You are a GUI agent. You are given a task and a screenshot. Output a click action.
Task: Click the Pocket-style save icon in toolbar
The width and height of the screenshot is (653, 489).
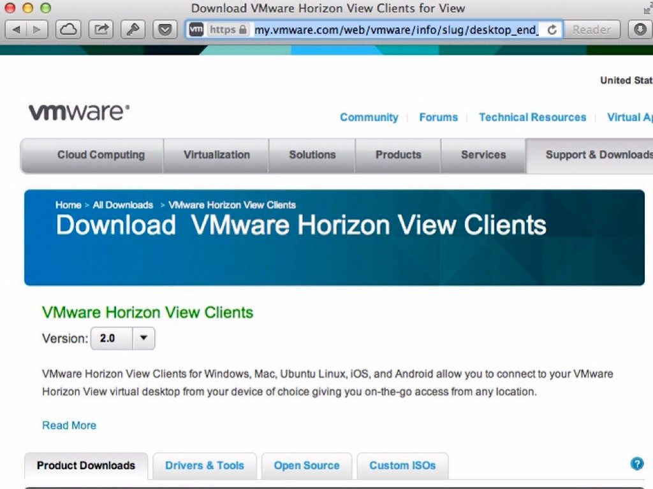165,29
